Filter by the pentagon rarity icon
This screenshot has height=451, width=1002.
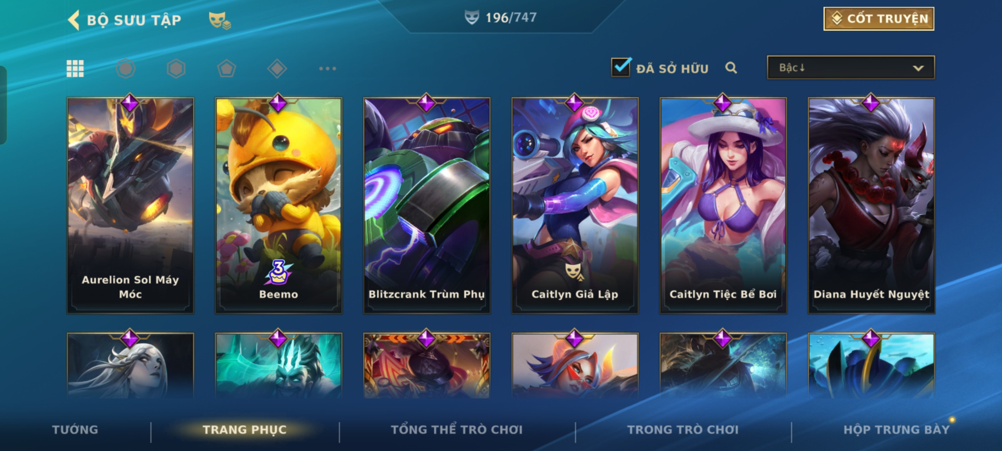point(227,68)
